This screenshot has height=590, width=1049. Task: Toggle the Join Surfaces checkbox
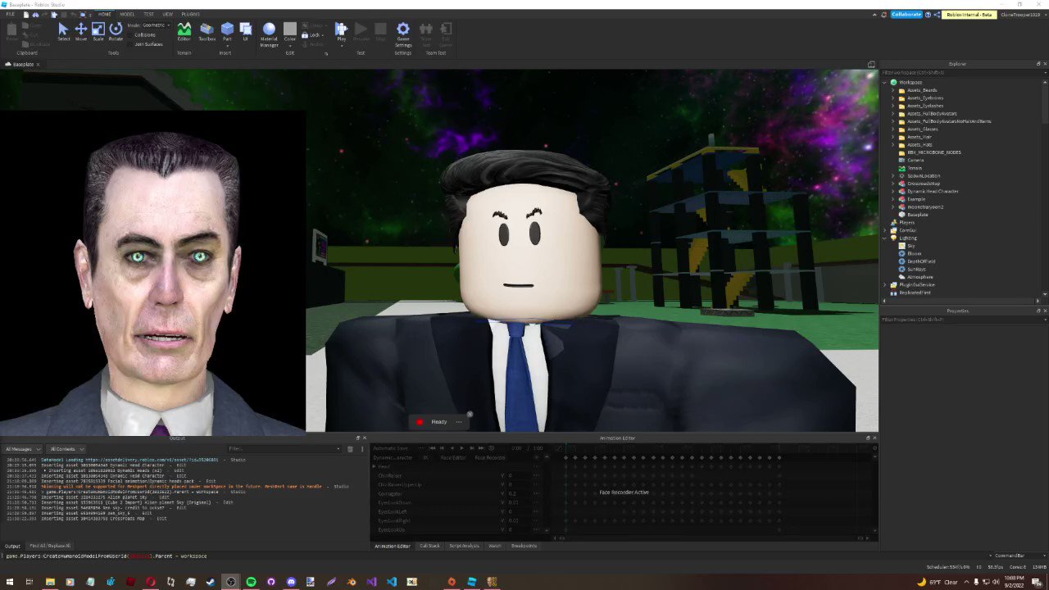[x=129, y=44]
